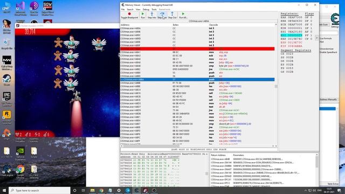Viewport: 345px width, 194px height.
Task: Select the blue highlighted push instruction row
Action: pos(197,79)
